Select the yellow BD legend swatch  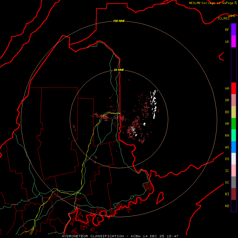click(x=234, y=112)
